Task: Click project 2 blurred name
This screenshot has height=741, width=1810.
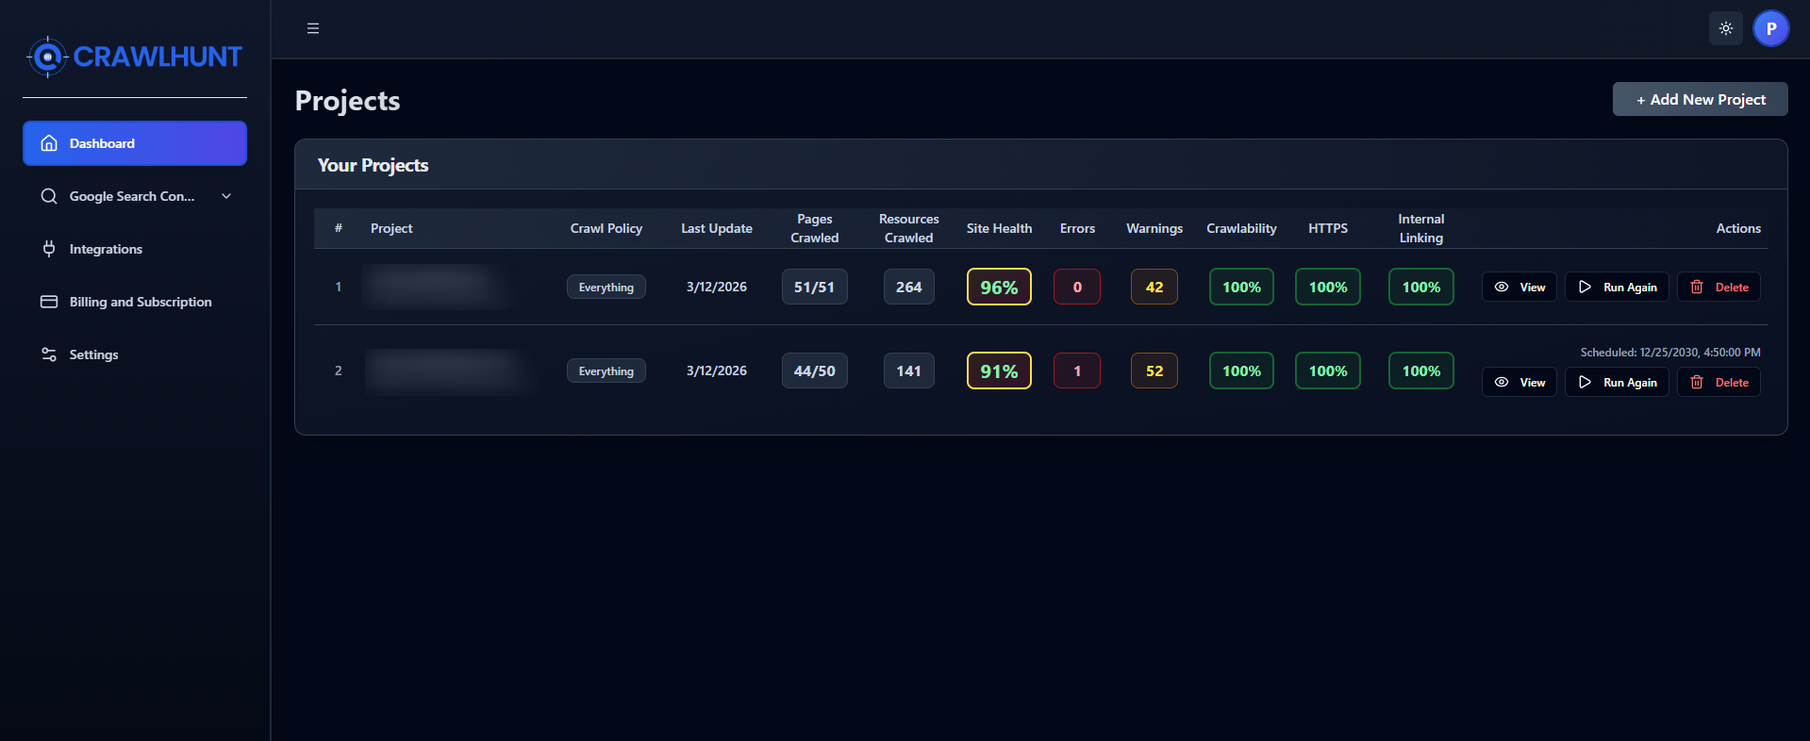Action: pyautogui.click(x=448, y=370)
